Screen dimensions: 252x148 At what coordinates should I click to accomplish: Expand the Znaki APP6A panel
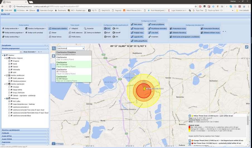(25, 136)
